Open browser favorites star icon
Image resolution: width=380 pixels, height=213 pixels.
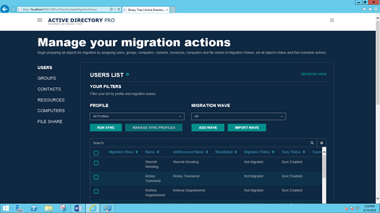370,9
